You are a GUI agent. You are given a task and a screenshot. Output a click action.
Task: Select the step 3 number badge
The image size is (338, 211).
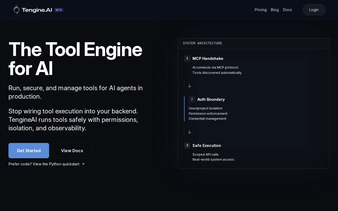(187, 146)
